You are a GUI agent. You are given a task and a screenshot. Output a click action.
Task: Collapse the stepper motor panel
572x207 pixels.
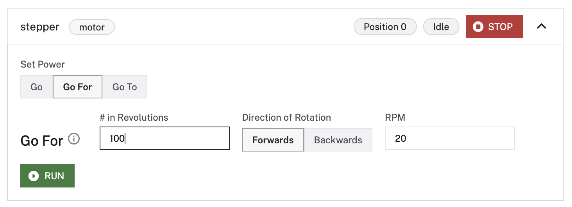[541, 27]
